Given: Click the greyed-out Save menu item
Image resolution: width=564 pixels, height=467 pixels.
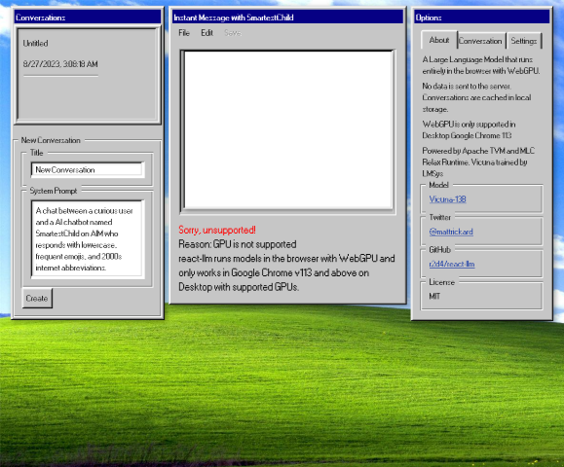Looking at the screenshot, I should (233, 33).
